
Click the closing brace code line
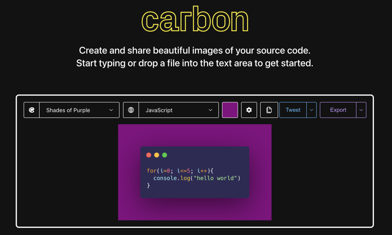pyautogui.click(x=148, y=185)
